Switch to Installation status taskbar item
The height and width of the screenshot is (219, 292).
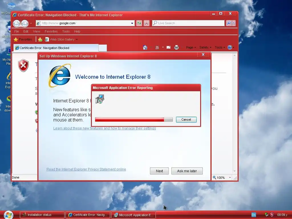click(42, 215)
